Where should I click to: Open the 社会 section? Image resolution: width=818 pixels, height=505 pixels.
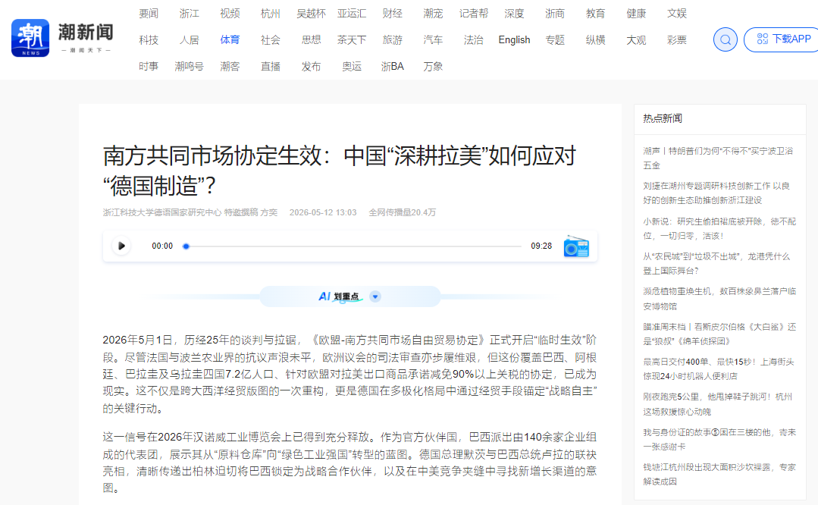(270, 40)
